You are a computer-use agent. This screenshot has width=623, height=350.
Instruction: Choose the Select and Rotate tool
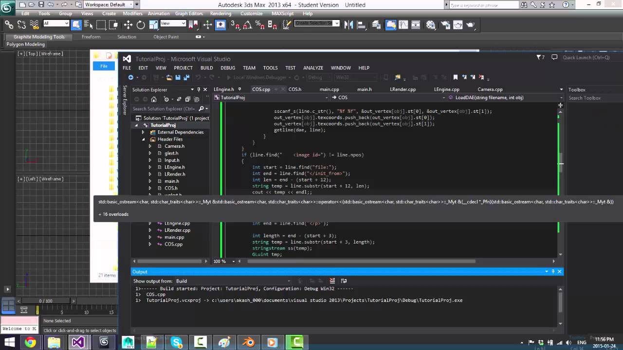click(x=141, y=24)
